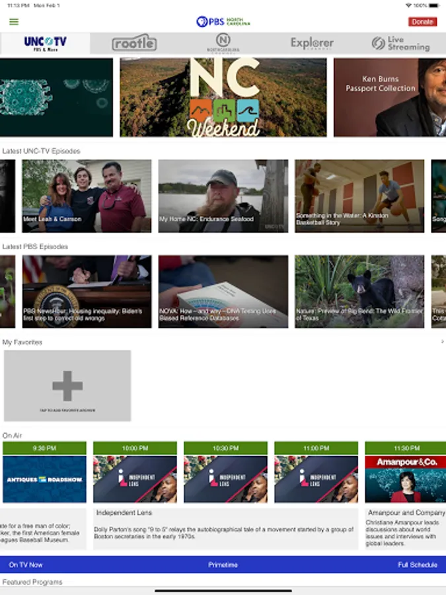Image resolution: width=446 pixels, height=595 pixels.
Task: Open the NC Weekend banner
Action: (223, 97)
